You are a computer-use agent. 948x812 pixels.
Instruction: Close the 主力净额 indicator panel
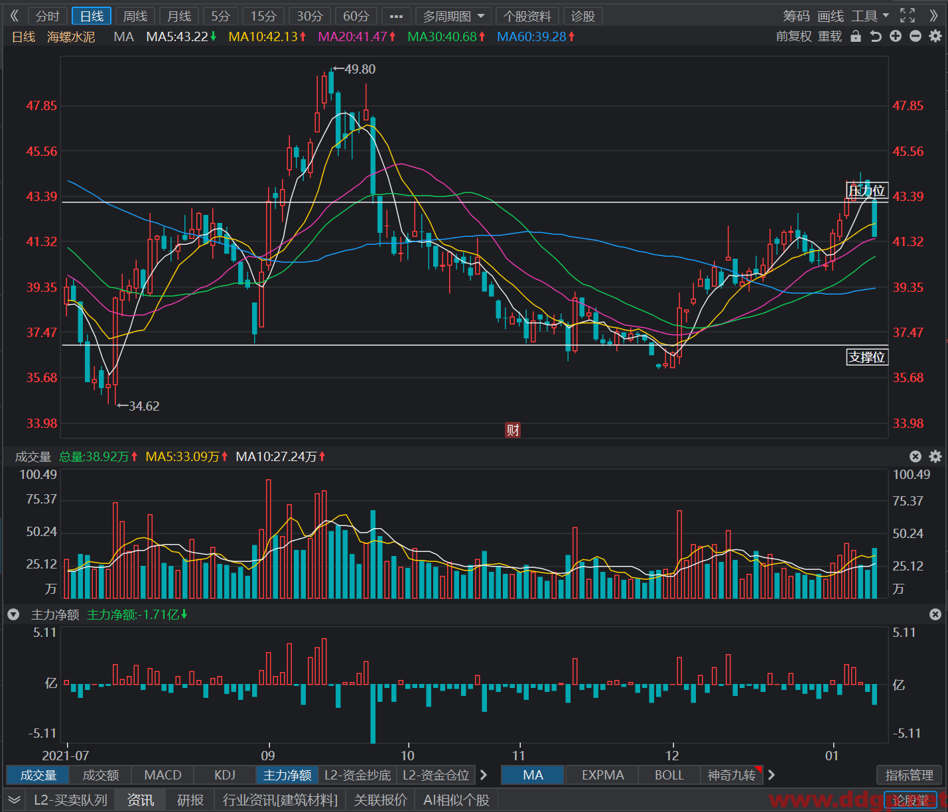coord(935,614)
